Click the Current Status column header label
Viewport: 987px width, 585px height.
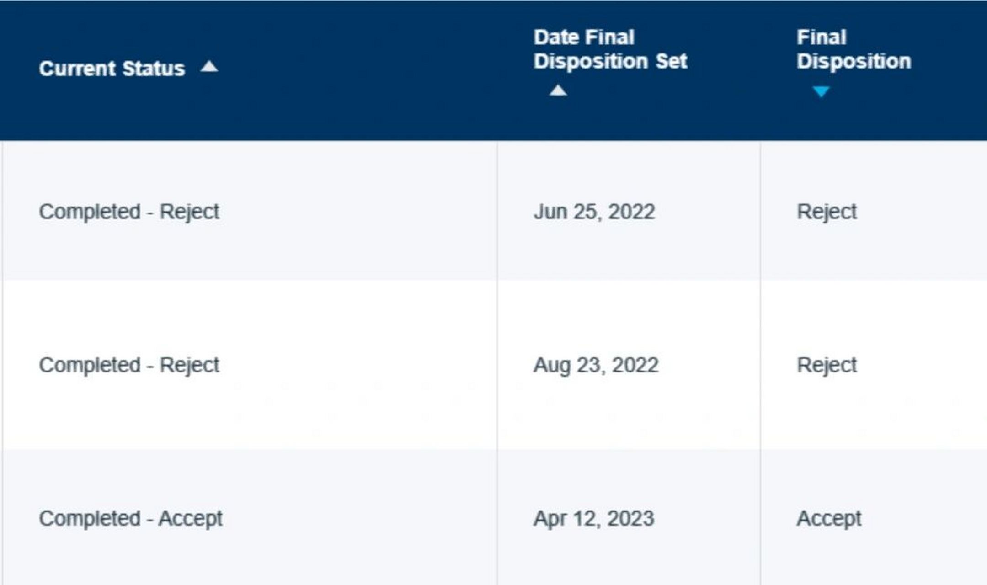click(x=112, y=69)
